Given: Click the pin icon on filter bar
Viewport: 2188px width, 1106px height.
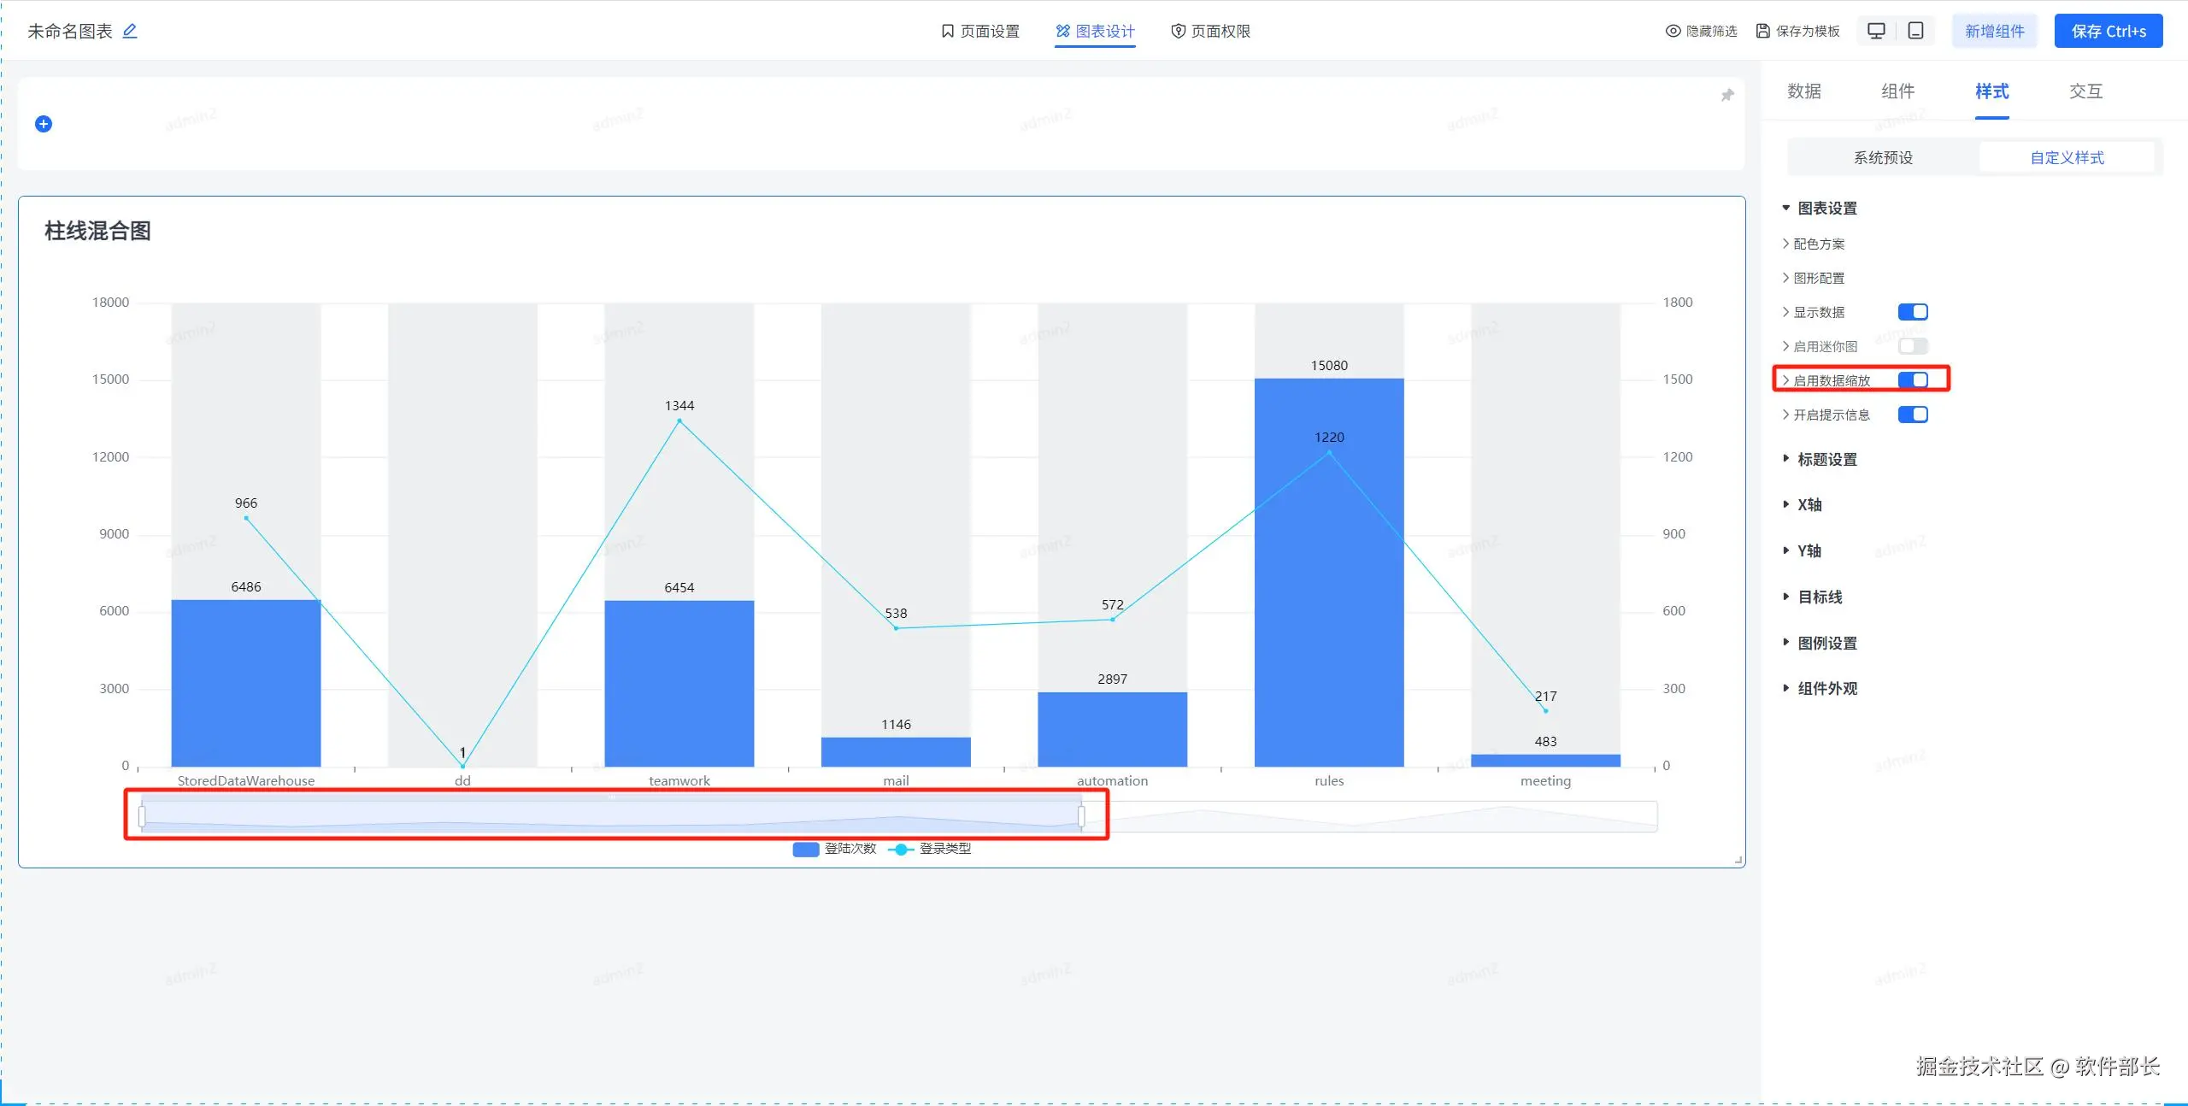Looking at the screenshot, I should pos(1727,95).
